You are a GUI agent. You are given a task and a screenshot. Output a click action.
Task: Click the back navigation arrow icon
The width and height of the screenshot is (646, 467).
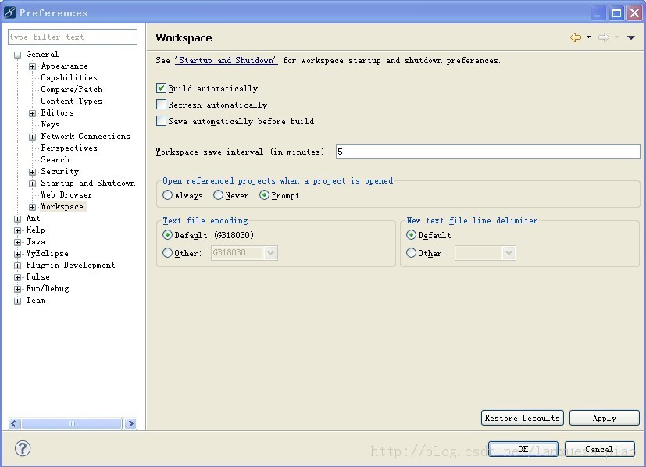pyautogui.click(x=576, y=37)
